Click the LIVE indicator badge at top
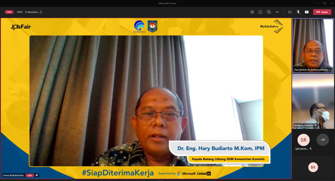The width and height of the screenshot is (335, 181). tap(9, 12)
